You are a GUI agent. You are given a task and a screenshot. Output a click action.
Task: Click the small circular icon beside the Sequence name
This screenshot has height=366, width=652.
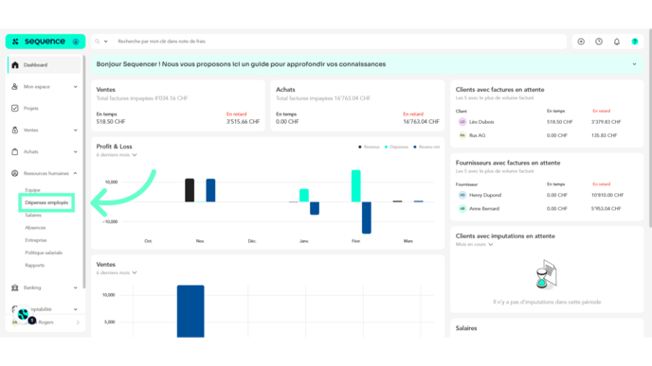click(76, 42)
